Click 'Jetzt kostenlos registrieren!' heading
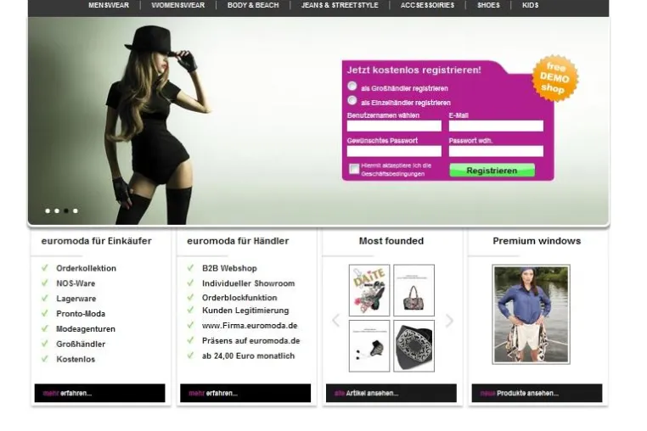 pyautogui.click(x=414, y=70)
